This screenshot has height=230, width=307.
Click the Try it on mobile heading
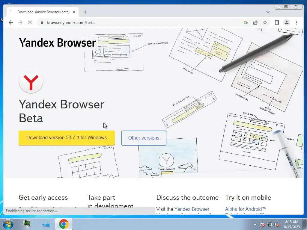pos(248,197)
